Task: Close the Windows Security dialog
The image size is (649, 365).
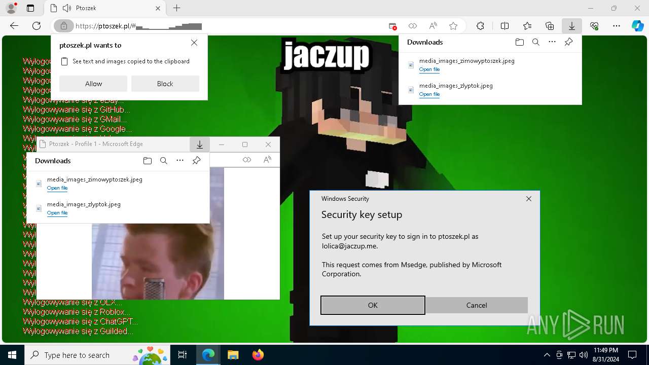Action: (529, 199)
